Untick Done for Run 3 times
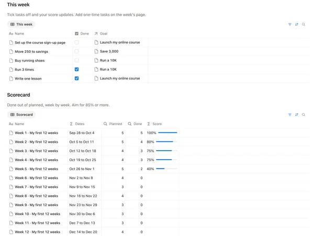 [x=76, y=69]
